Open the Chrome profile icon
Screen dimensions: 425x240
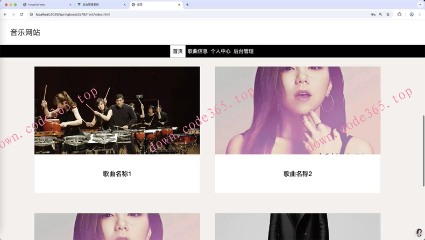(x=412, y=14)
